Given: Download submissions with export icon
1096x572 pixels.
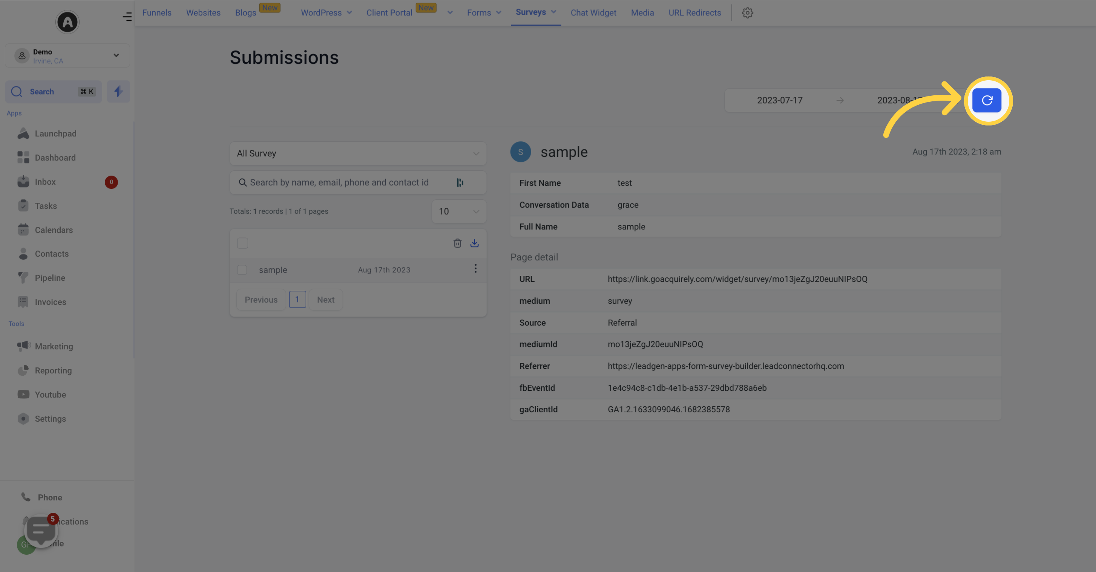Looking at the screenshot, I should (x=474, y=243).
